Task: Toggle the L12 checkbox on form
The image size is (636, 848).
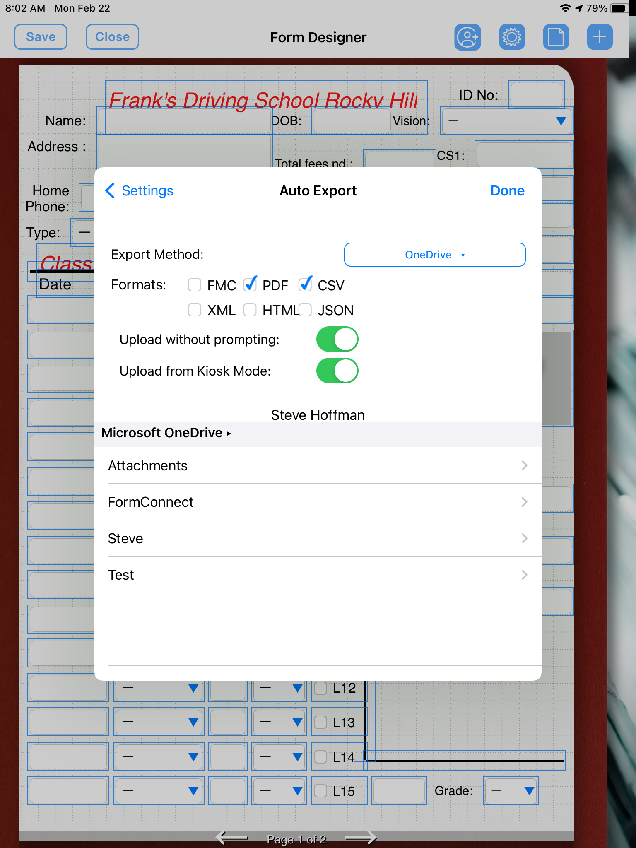Action: (320, 688)
